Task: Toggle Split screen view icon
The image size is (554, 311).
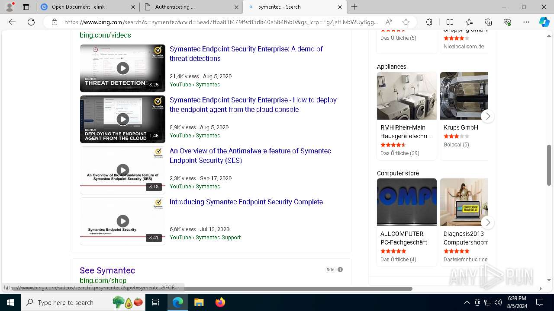Action: (450, 22)
